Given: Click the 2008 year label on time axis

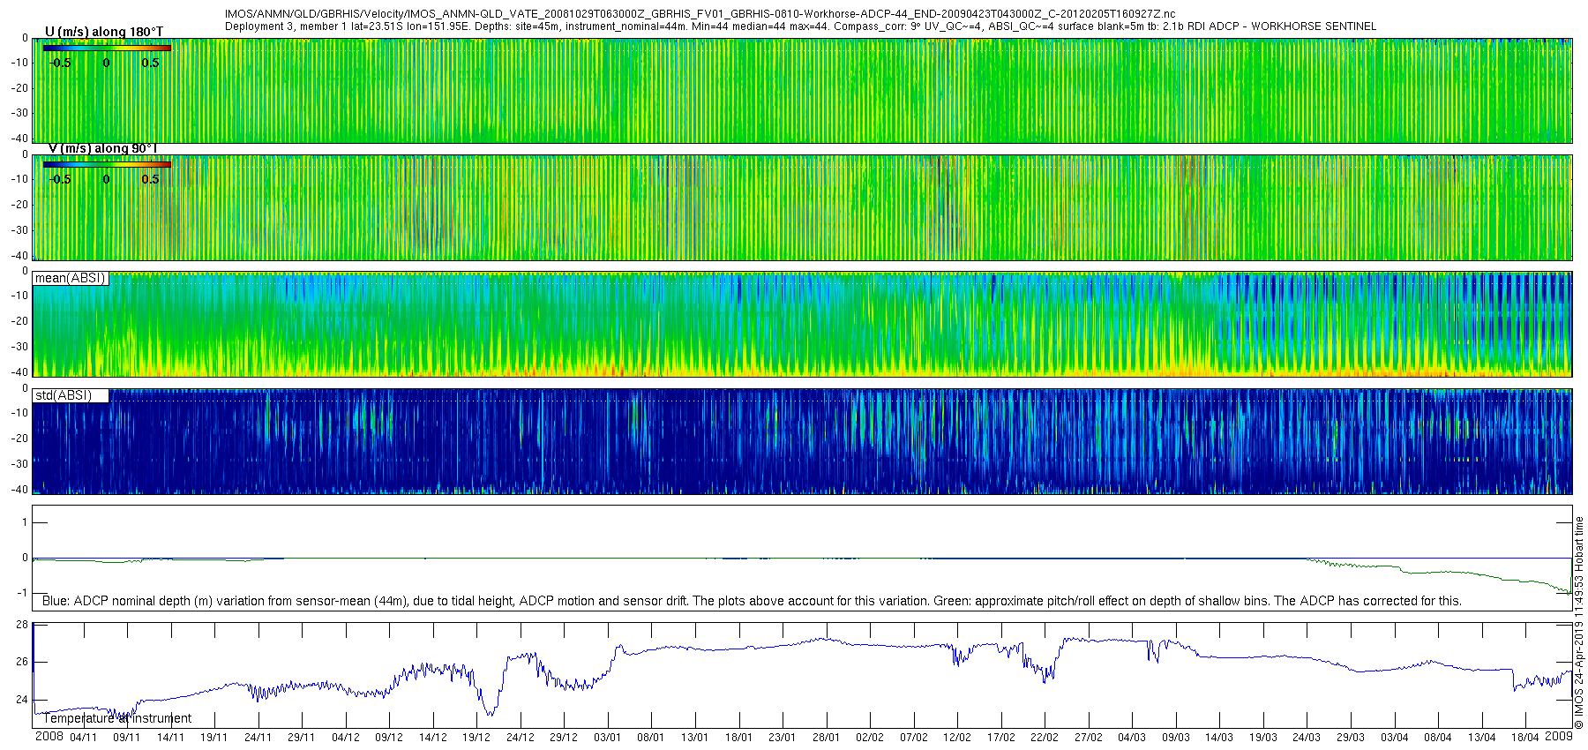Looking at the screenshot, I should tap(49, 737).
